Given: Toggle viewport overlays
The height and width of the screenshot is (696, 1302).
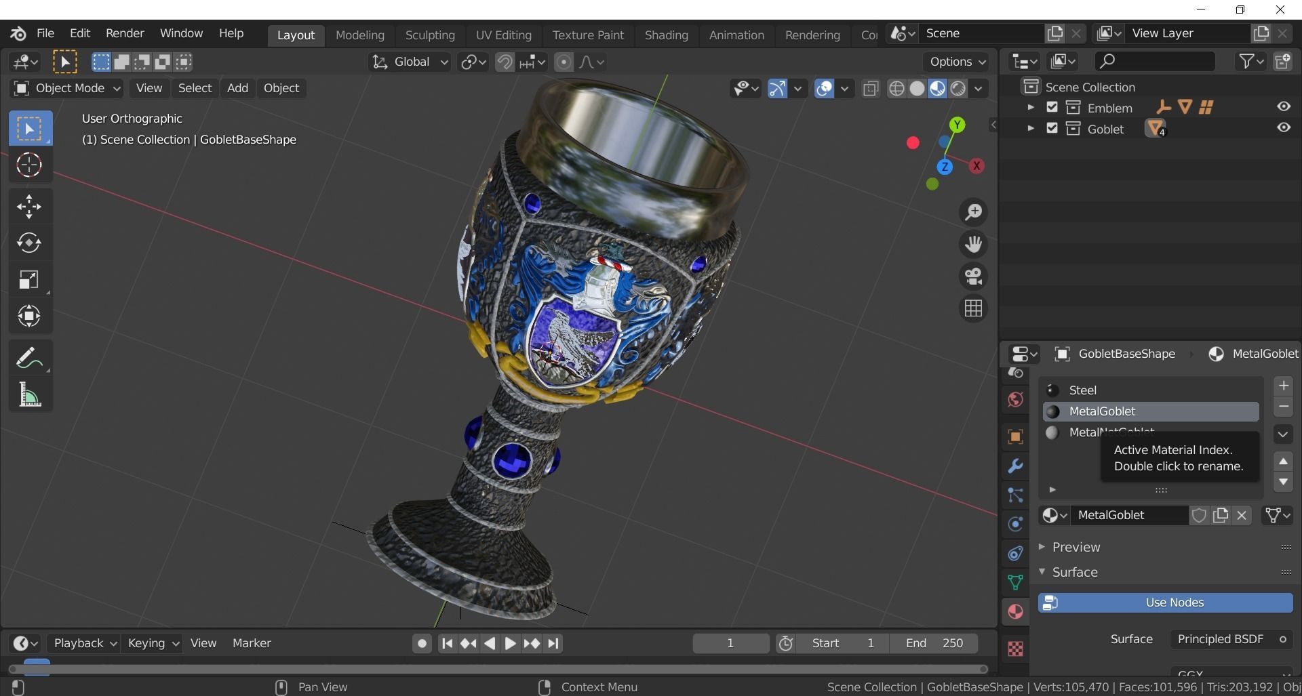Looking at the screenshot, I should [x=824, y=88].
